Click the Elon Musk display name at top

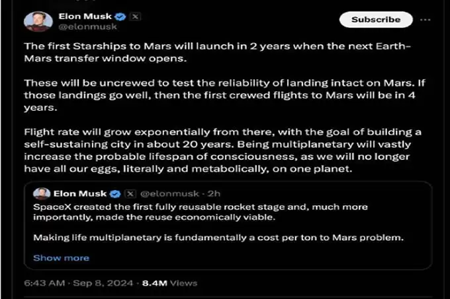click(x=85, y=17)
